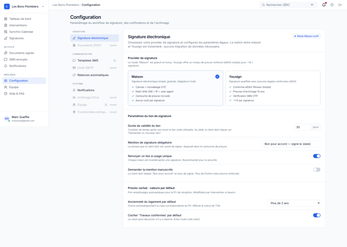Go to Interventions page
Viewport: 347px width, 247px height.
24,25
